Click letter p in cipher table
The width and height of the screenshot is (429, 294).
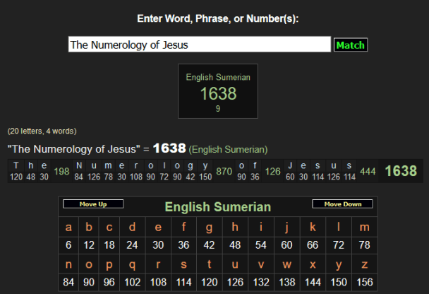109,264
